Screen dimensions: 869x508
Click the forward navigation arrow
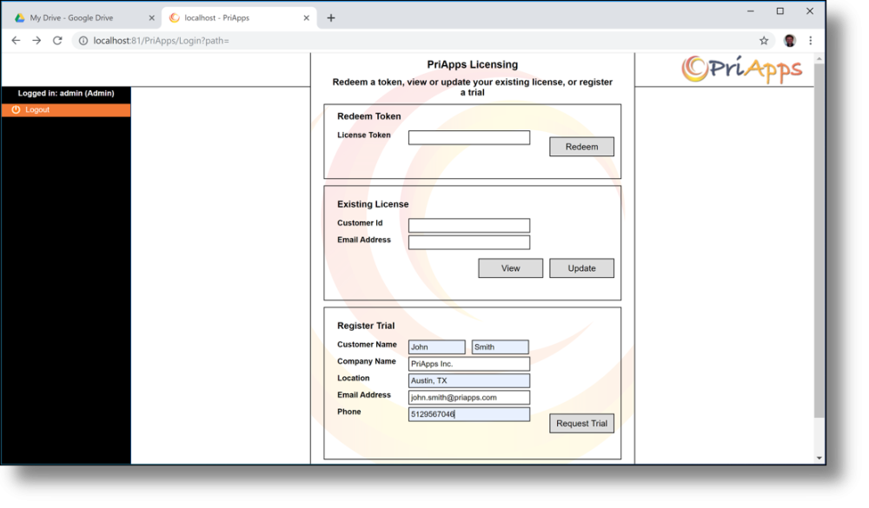[35, 40]
